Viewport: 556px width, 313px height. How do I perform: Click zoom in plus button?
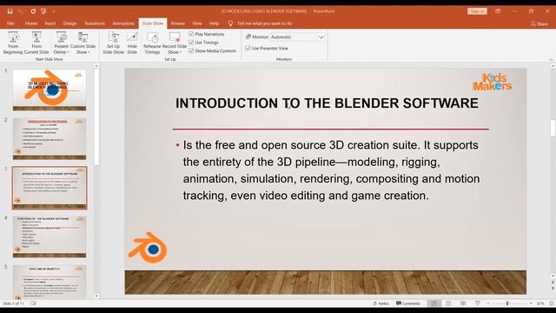(531, 303)
